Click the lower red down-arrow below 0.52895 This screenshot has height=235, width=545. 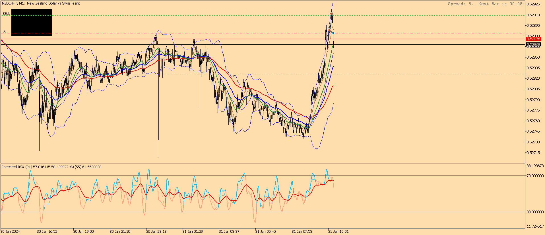(329, 30)
